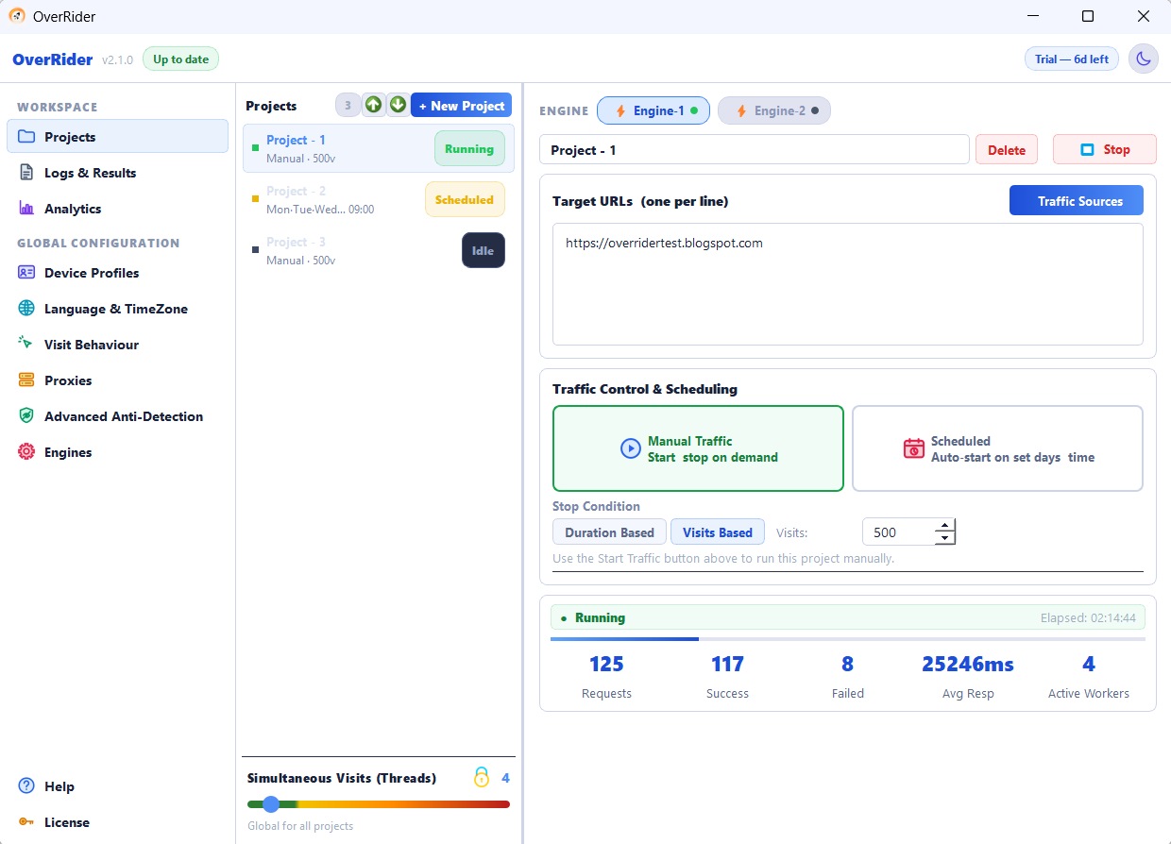
Task: Click the version label v2.1.0
Action: click(x=117, y=59)
